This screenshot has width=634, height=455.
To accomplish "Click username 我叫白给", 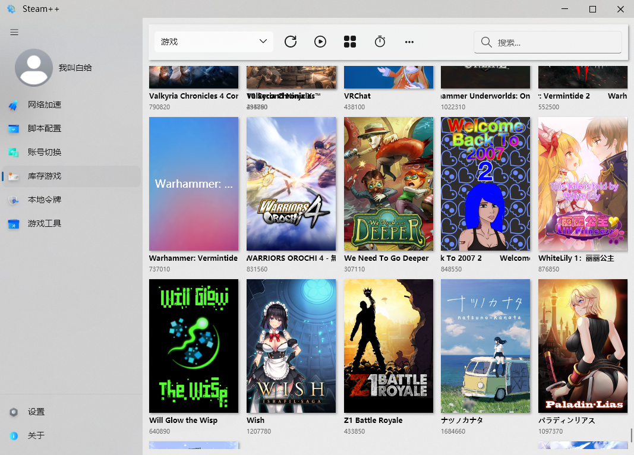I will click(x=75, y=68).
